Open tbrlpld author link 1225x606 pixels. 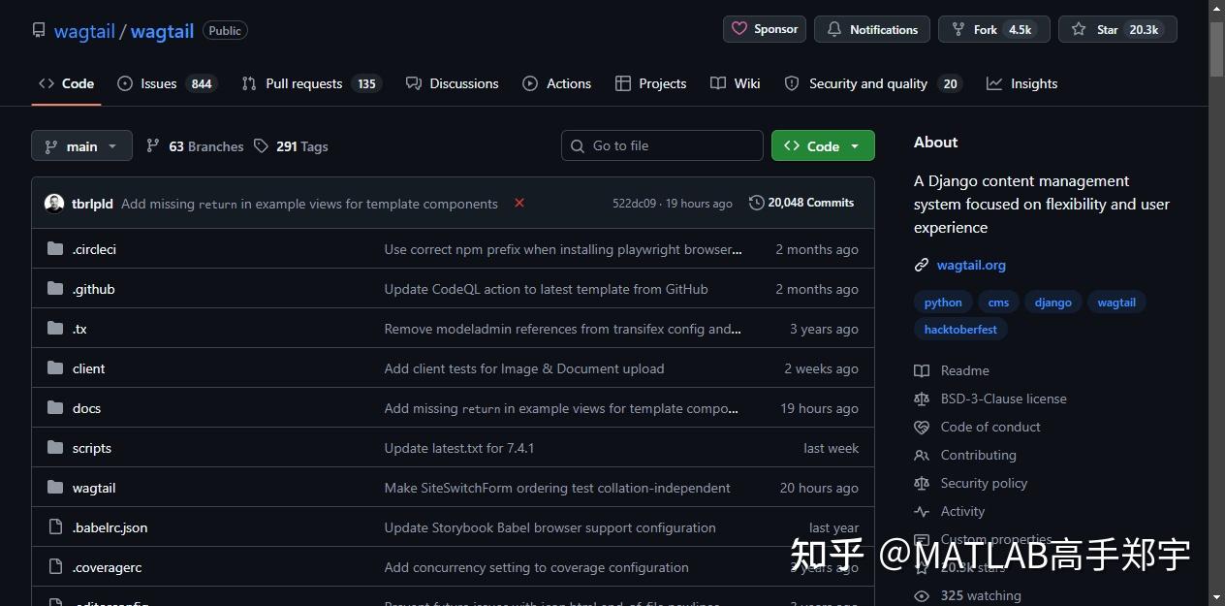click(92, 204)
